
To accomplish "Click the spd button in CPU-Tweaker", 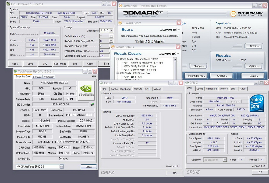I will (x=75, y=64).
